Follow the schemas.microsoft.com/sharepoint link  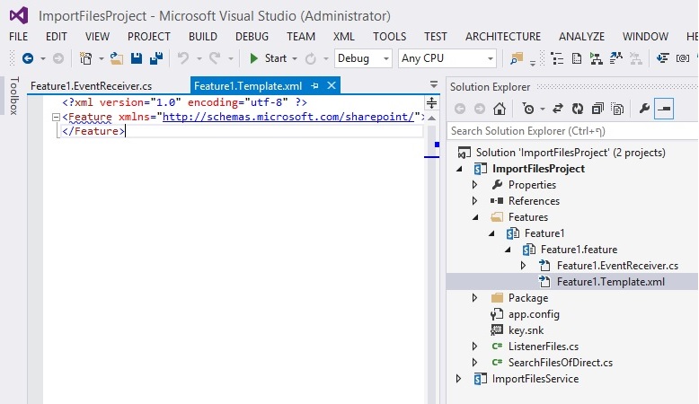click(288, 117)
